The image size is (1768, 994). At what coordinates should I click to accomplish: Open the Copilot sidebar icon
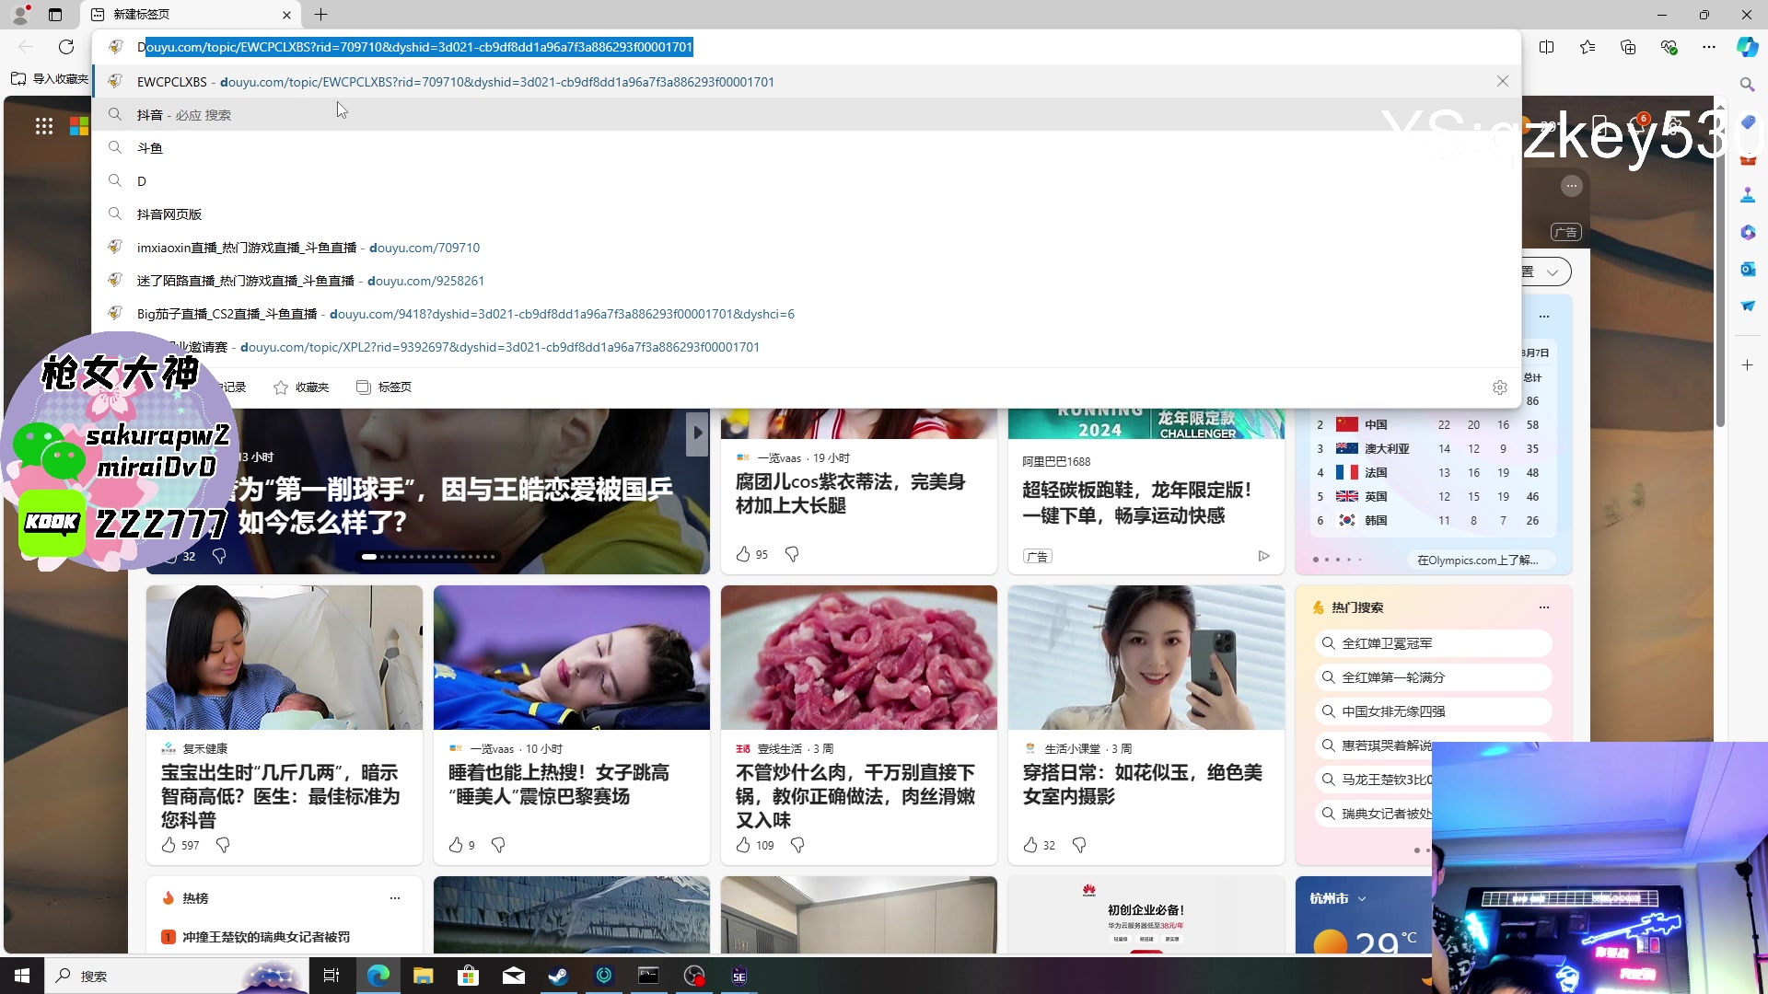coord(1747,47)
